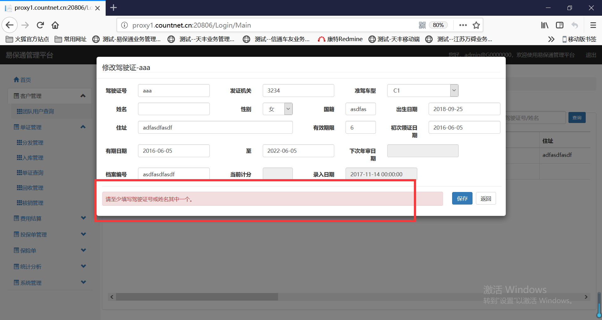Toggle the sidebar view icon
The height and width of the screenshot is (320, 602).
click(560, 25)
